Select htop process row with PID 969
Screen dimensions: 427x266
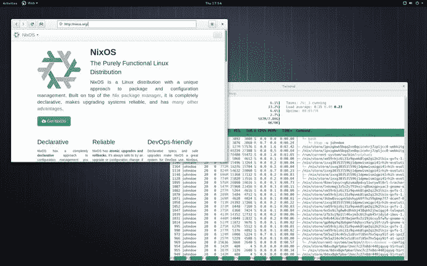[287, 242]
